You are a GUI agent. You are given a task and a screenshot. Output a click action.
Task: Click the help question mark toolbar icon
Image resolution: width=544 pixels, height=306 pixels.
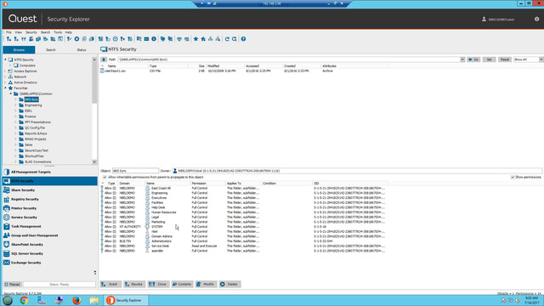pos(243,39)
